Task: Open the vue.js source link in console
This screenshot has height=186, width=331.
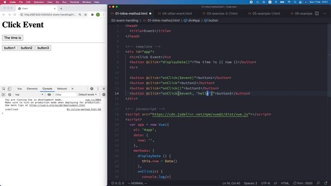Action: tap(93, 100)
